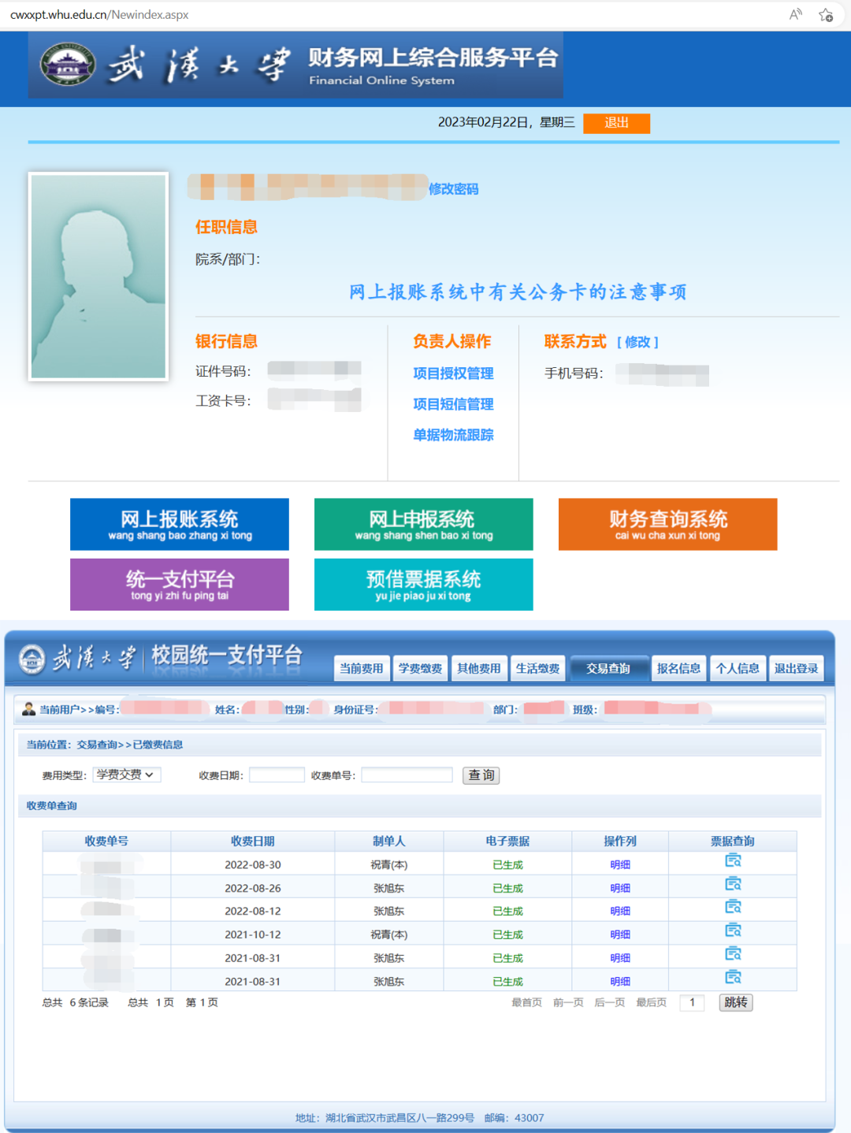Click the 电子票据 column header

coord(507,841)
